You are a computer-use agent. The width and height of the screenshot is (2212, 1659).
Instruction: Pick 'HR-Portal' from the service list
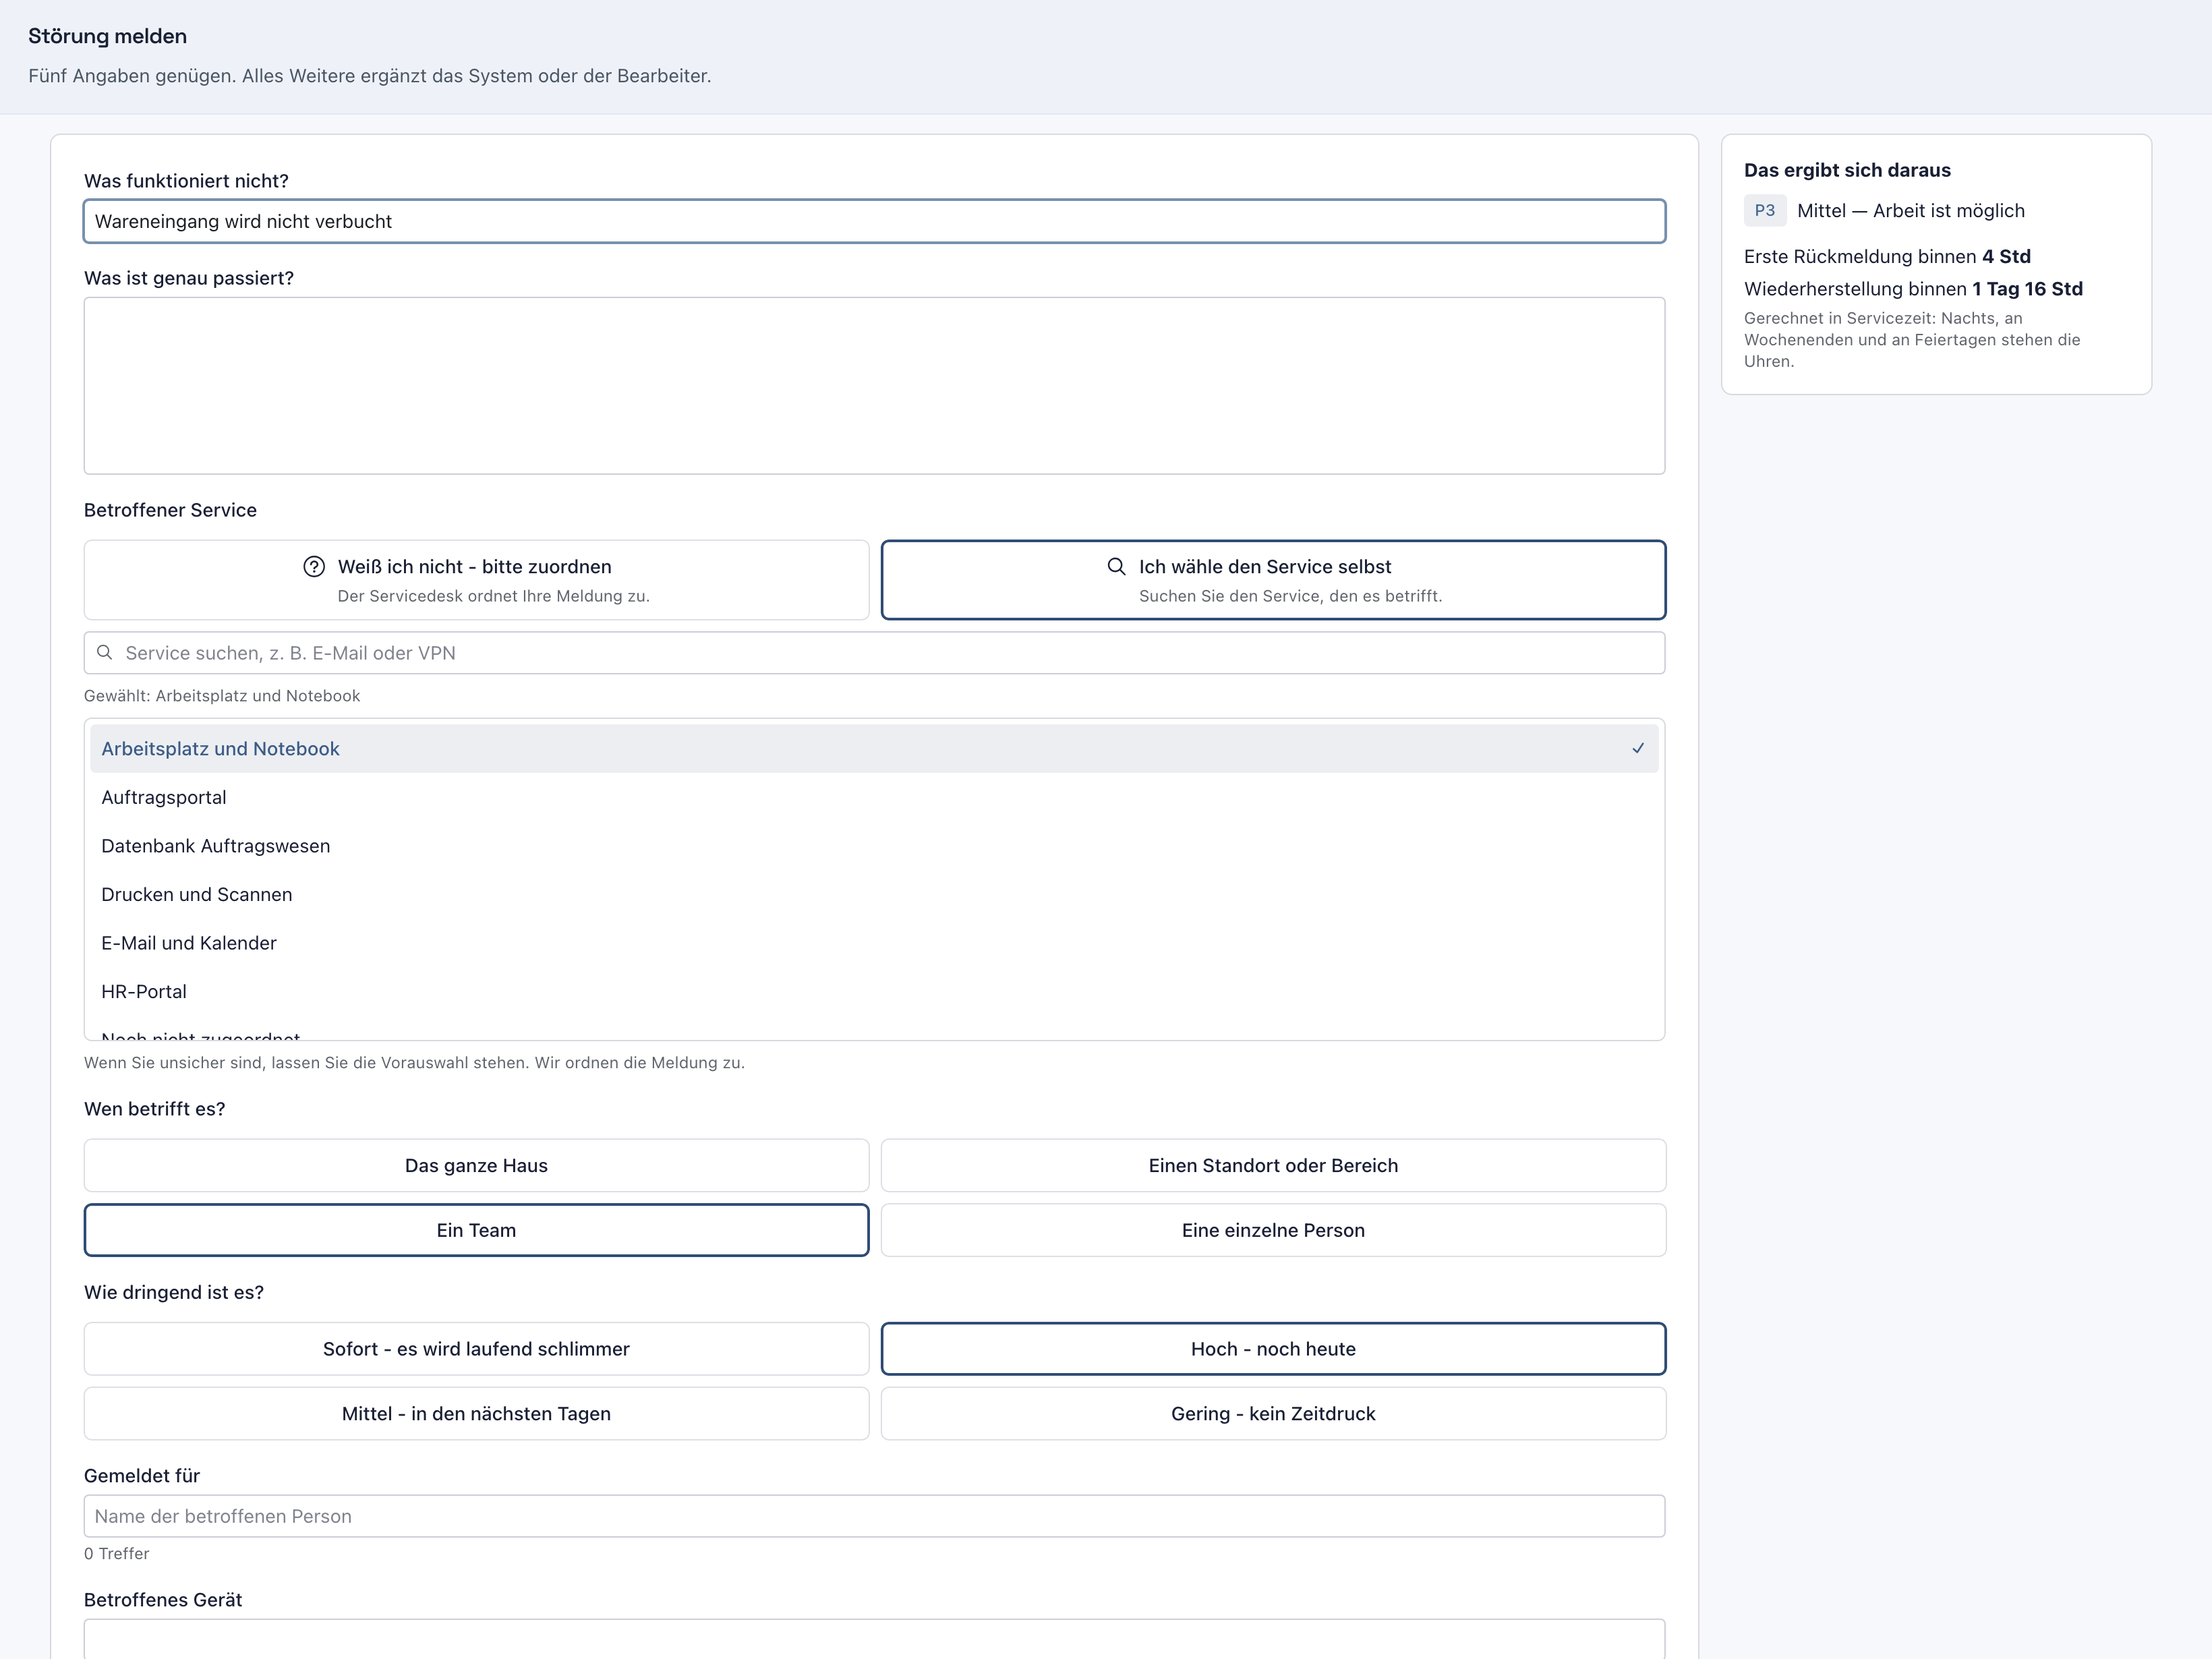874,991
